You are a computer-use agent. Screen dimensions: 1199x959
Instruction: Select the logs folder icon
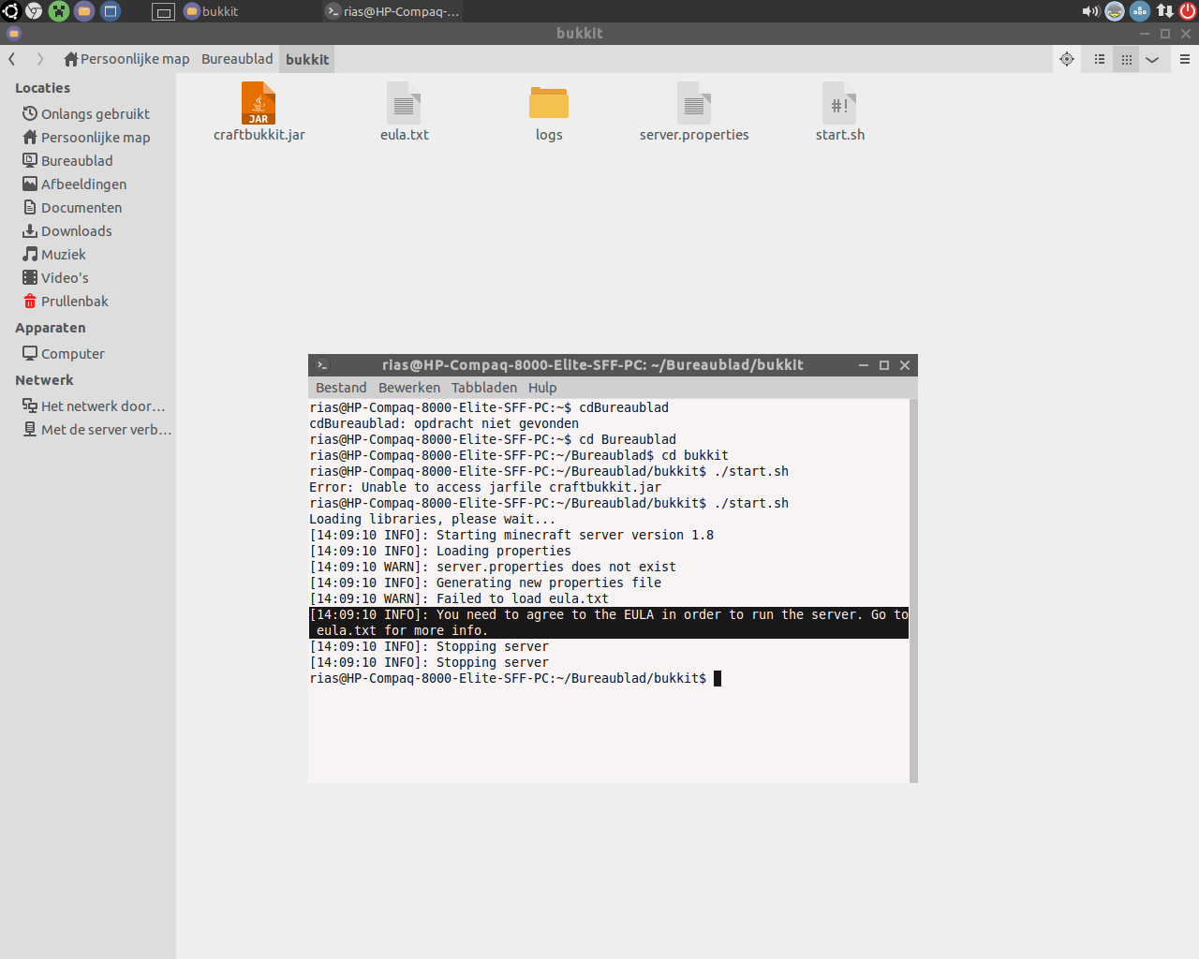click(549, 103)
